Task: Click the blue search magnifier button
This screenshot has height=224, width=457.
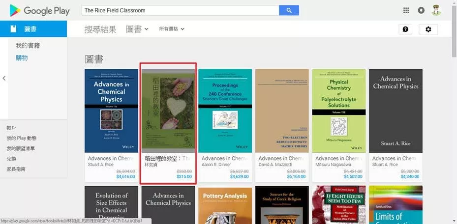Action: [x=289, y=10]
